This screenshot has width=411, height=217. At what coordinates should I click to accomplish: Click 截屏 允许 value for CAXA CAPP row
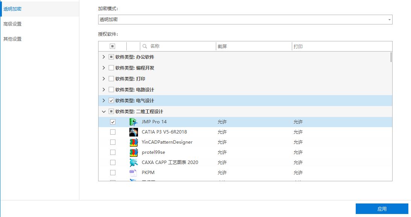pyautogui.click(x=222, y=162)
